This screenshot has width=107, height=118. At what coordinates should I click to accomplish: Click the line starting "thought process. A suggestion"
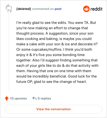click(55, 33)
